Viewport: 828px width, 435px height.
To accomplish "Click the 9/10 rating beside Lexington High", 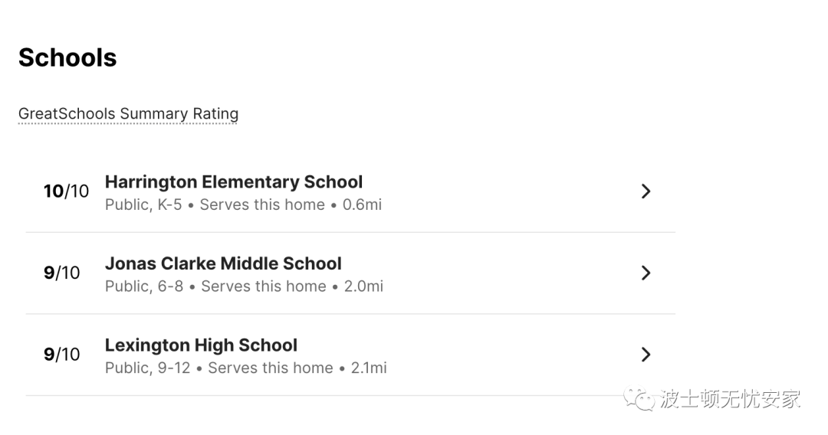I will point(62,355).
